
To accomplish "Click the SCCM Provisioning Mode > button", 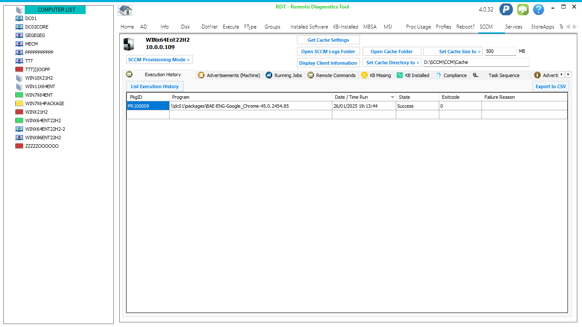I will pyautogui.click(x=159, y=60).
